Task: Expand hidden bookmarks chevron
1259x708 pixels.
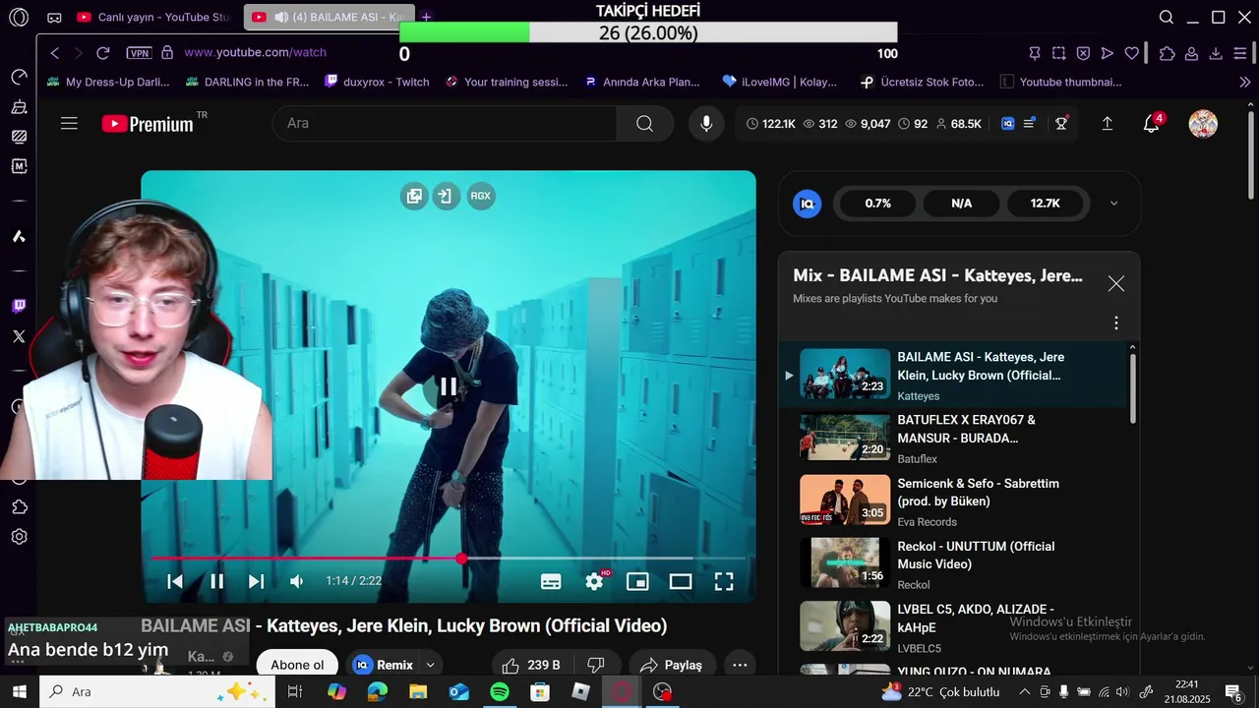Action: pos(1245,82)
